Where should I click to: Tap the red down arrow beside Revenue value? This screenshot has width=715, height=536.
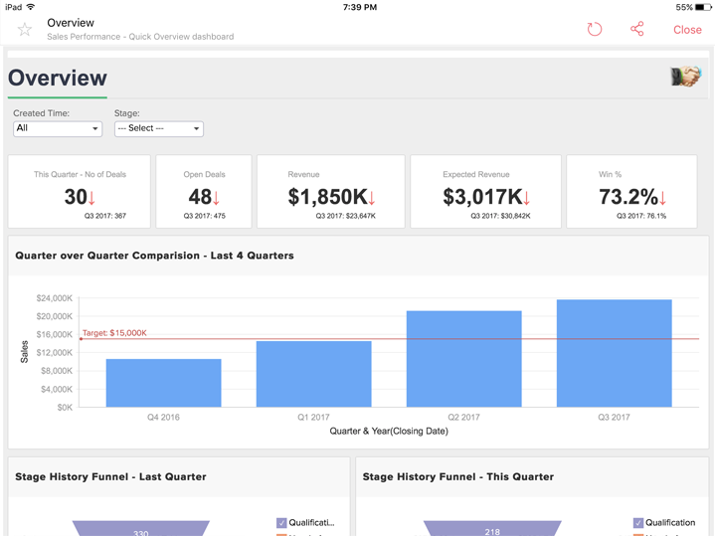(x=373, y=198)
